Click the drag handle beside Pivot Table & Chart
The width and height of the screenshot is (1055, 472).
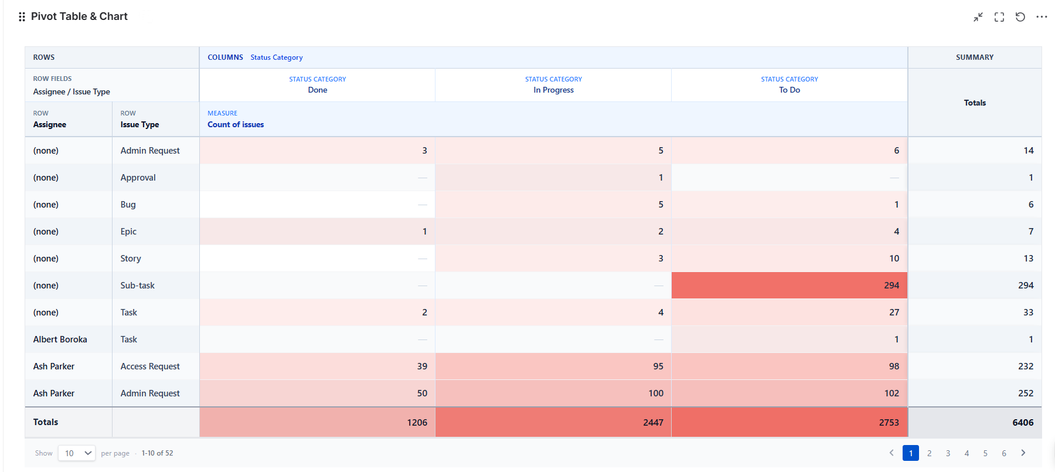click(22, 17)
